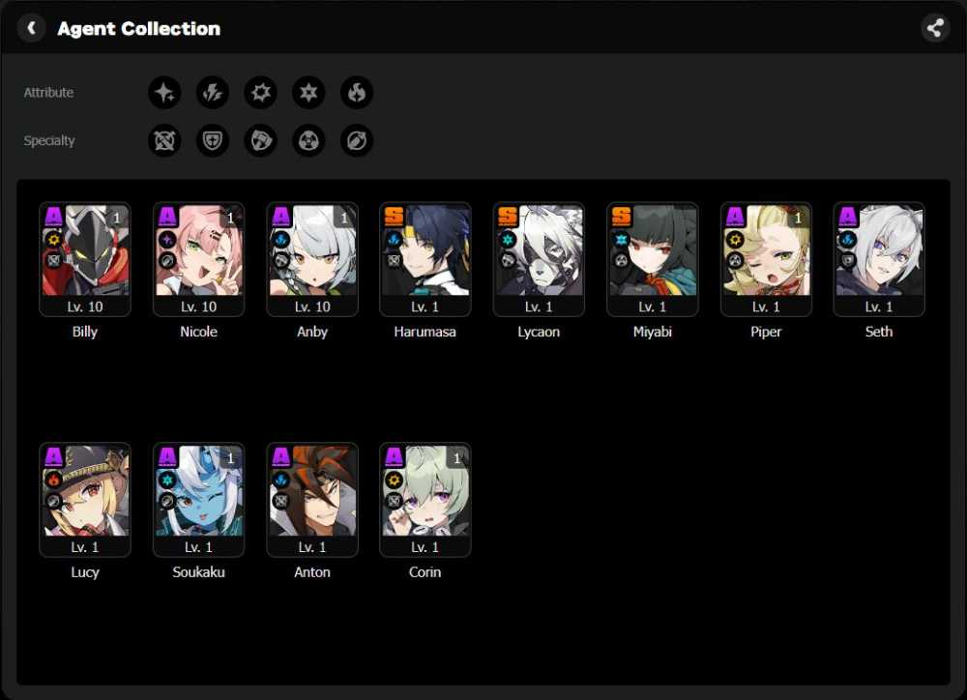Open Corin's agent card
Image resolution: width=967 pixels, height=700 pixels.
pyautogui.click(x=425, y=500)
